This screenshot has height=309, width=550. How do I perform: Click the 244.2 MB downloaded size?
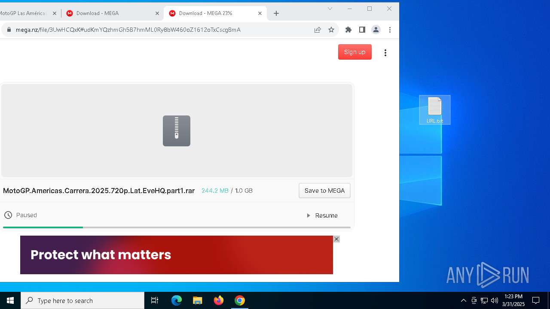[215, 191]
